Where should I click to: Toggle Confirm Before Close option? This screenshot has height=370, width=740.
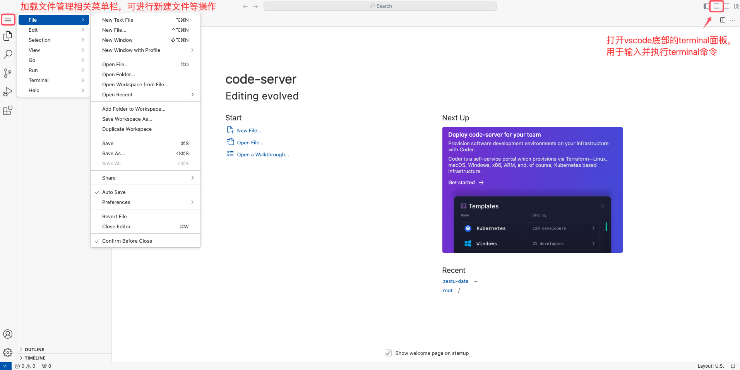(x=127, y=241)
